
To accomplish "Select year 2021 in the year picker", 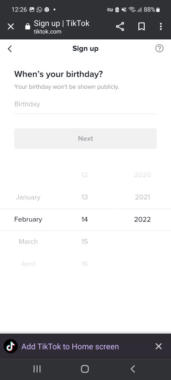I will click(142, 197).
